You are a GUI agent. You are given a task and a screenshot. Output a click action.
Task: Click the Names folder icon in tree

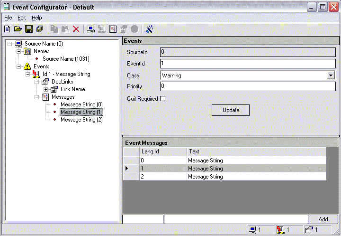coord(27,51)
